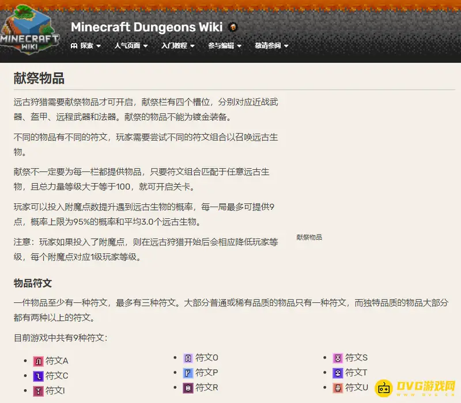The width and height of the screenshot is (461, 403).
Task: Click the Rune I icon
Action: pyautogui.click(x=39, y=391)
